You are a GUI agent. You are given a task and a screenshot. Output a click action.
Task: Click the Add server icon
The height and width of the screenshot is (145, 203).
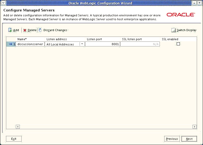tap(10, 30)
